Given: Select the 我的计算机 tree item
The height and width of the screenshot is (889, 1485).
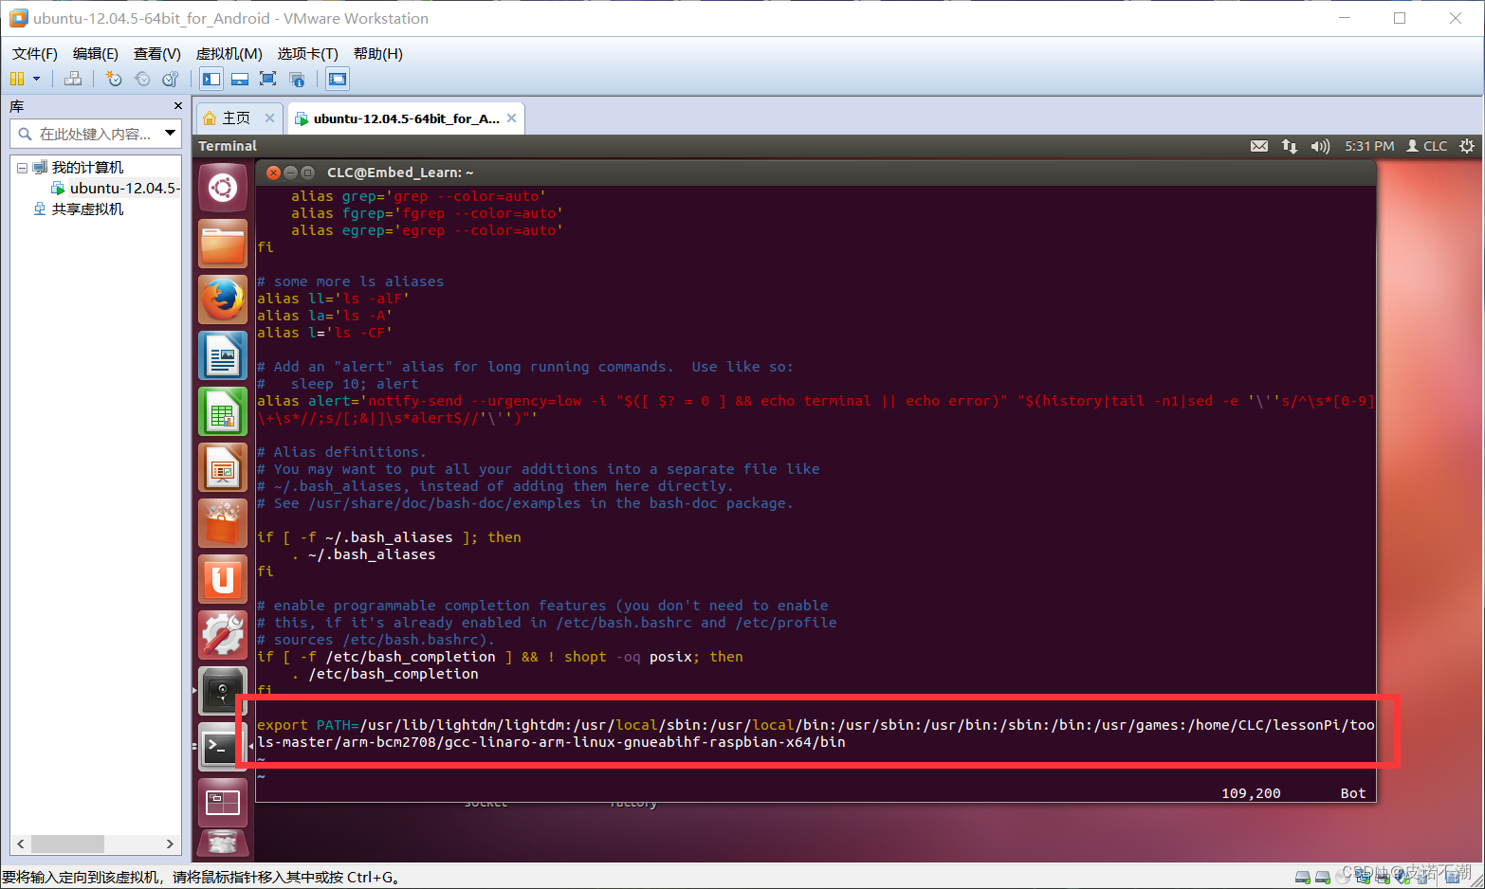Looking at the screenshot, I should 87,168.
